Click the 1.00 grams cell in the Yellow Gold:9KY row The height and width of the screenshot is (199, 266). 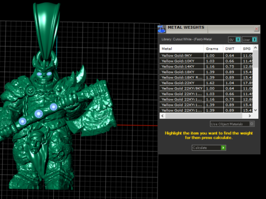(x=213, y=55)
